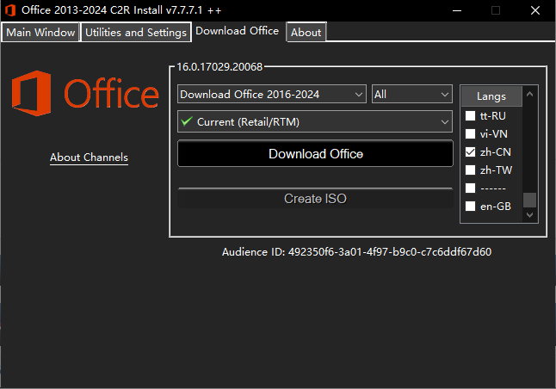Select the Download Office tab
This screenshot has height=389, width=556.
[237, 31]
